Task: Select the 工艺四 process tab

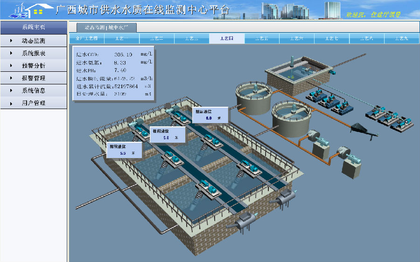Action: pos(227,38)
